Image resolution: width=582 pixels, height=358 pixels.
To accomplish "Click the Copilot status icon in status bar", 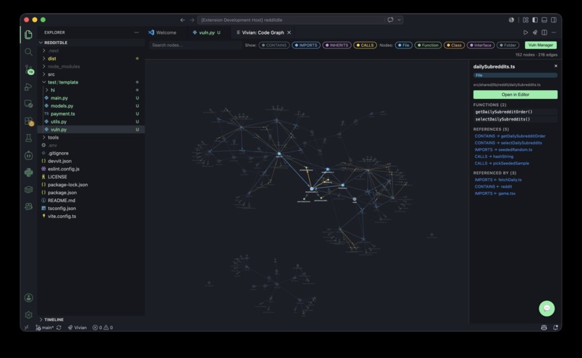I will click(544, 327).
